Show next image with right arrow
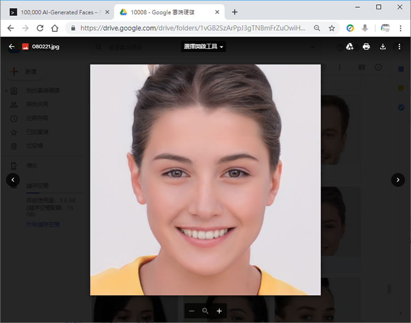The height and width of the screenshot is (323, 411). pyautogui.click(x=398, y=180)
